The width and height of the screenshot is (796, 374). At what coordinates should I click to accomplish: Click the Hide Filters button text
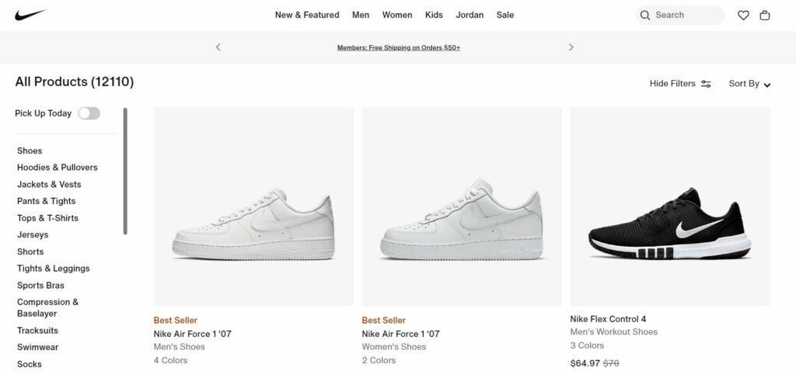coord(672,84)
